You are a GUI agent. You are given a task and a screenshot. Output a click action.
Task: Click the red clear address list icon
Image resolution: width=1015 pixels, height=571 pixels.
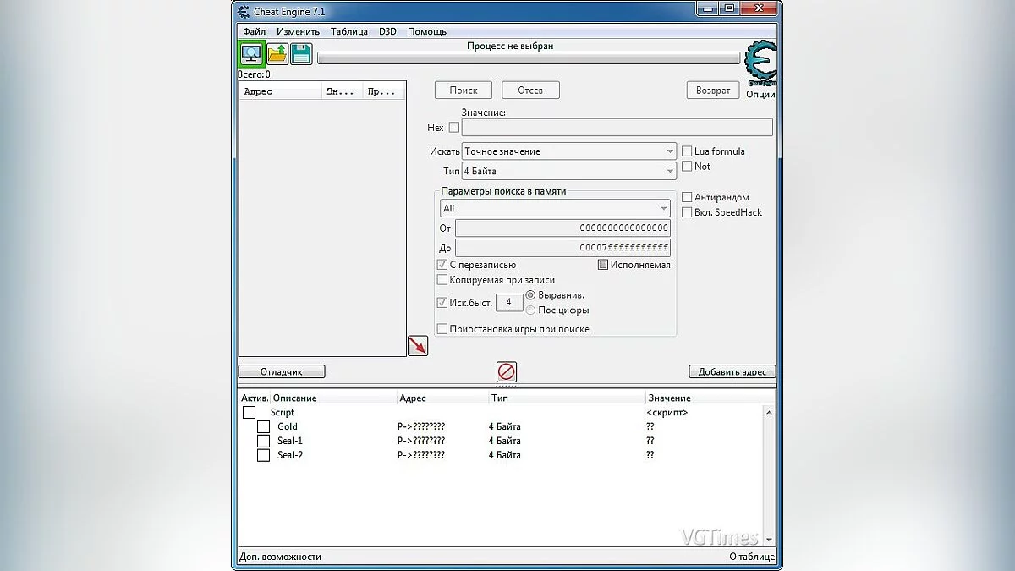(x=507, y=371)
